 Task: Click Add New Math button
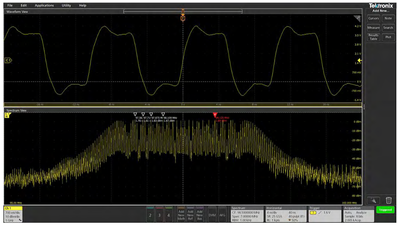[x=181, y=214]
